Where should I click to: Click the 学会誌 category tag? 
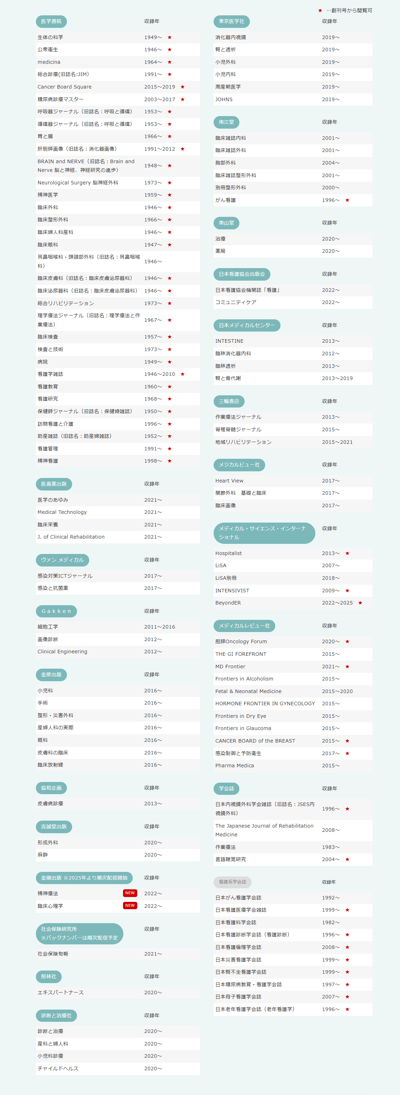226,789
